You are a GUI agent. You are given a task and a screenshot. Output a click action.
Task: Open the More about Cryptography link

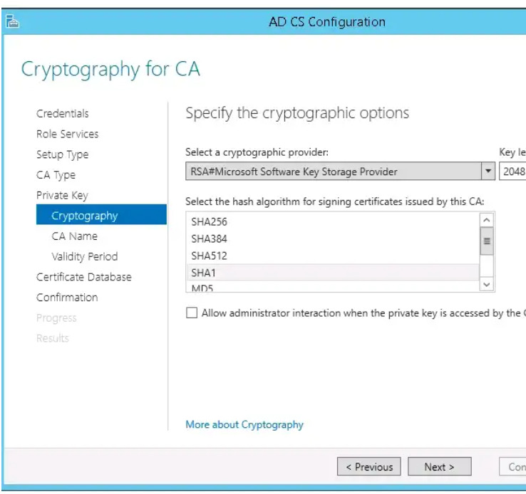point(244,425)
